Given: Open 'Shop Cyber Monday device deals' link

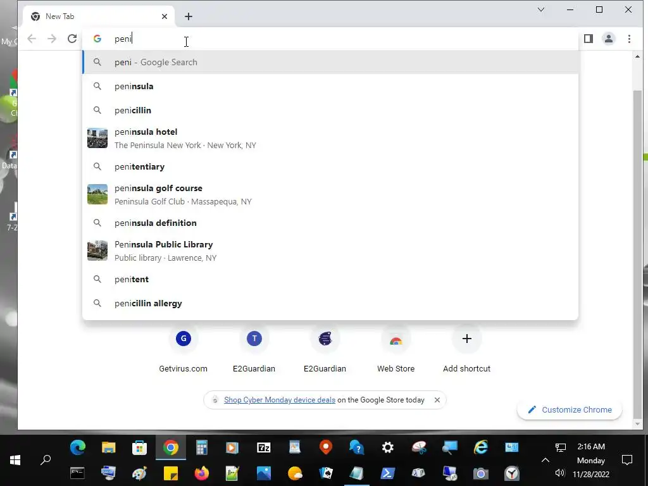Looking at the screenshot, I should [279, 400].
